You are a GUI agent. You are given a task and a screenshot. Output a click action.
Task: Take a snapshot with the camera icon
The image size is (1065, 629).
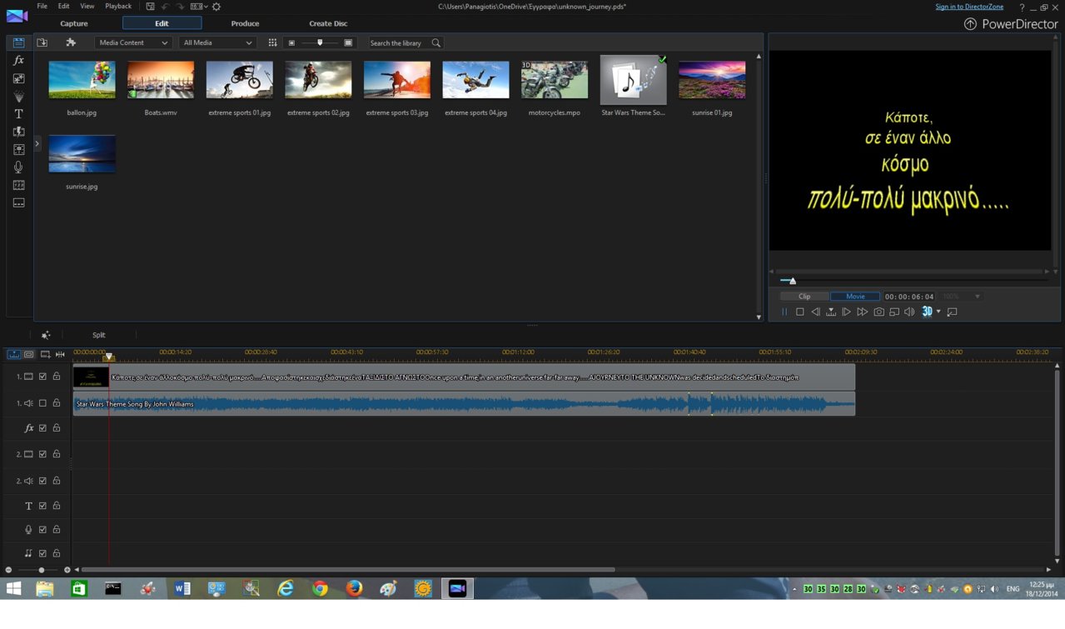coord(878,312)
